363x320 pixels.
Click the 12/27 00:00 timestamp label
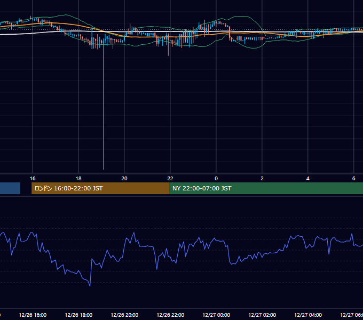pyautogui.click(x=216, y=315)
